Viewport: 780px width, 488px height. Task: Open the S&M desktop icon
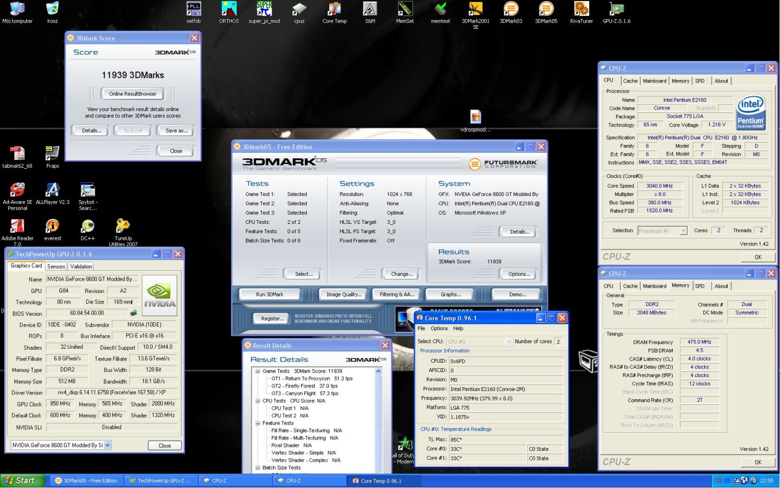370,12
